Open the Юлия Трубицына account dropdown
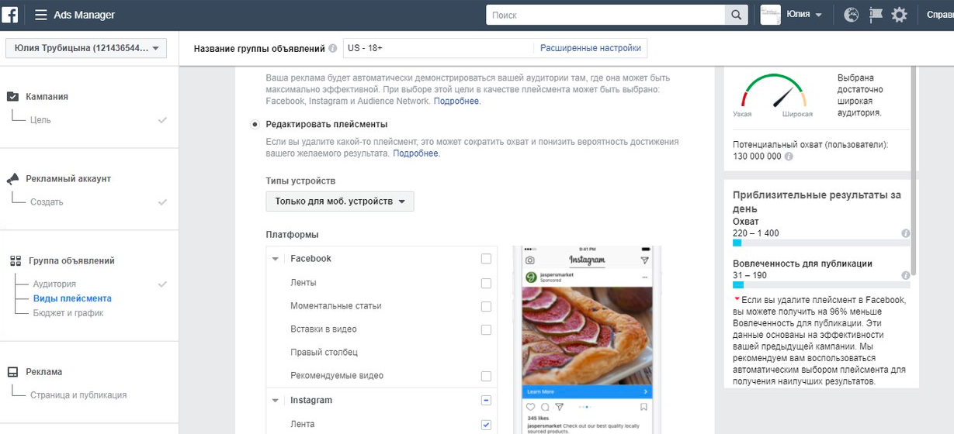The width and height of the screenshot is (954, 434). [x=86, y=49]
